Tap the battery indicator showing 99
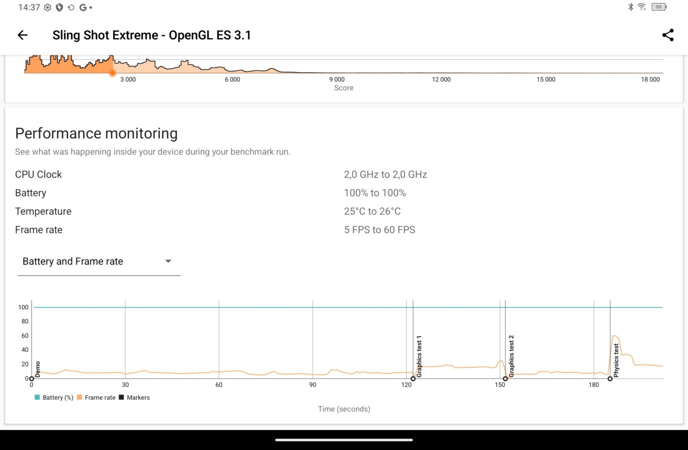Screen dimensions: 688x450 [658, 7]
